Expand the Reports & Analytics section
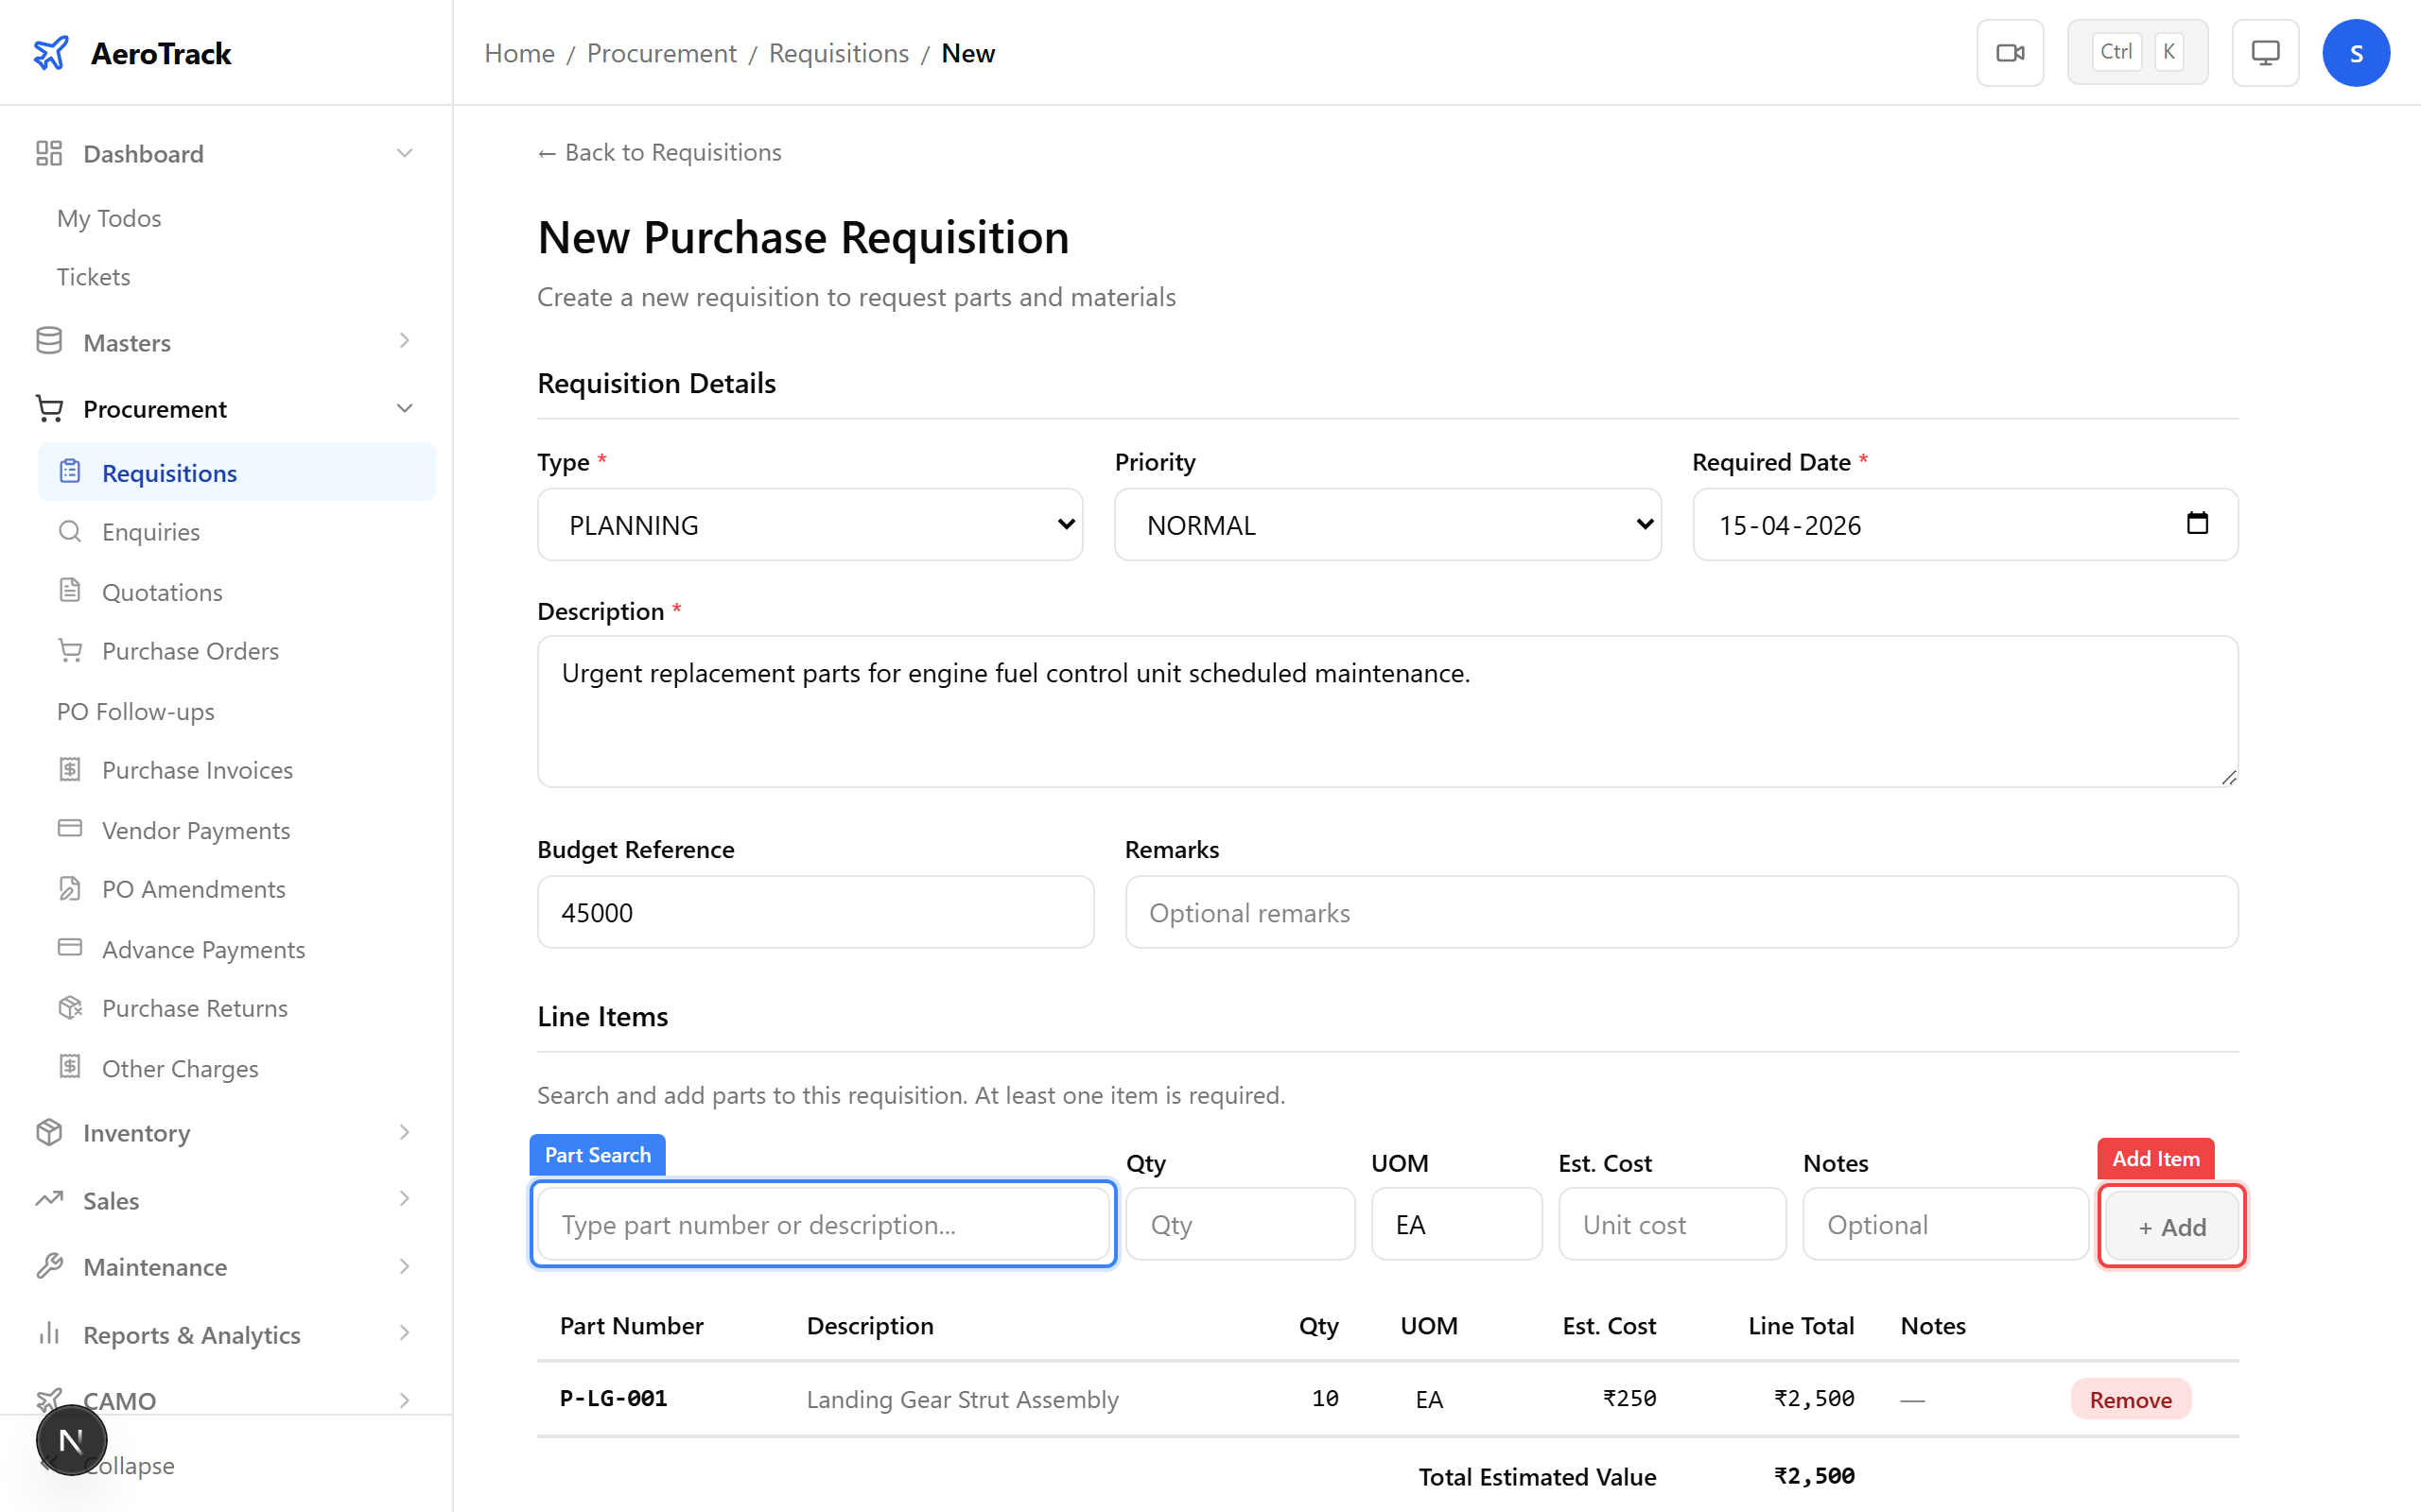The image size is (2421, 1512). [x=191, y=1334]
